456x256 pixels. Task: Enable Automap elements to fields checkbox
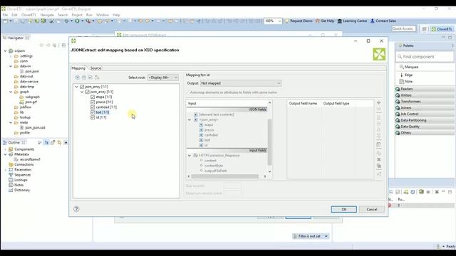[x=188, y=92]
